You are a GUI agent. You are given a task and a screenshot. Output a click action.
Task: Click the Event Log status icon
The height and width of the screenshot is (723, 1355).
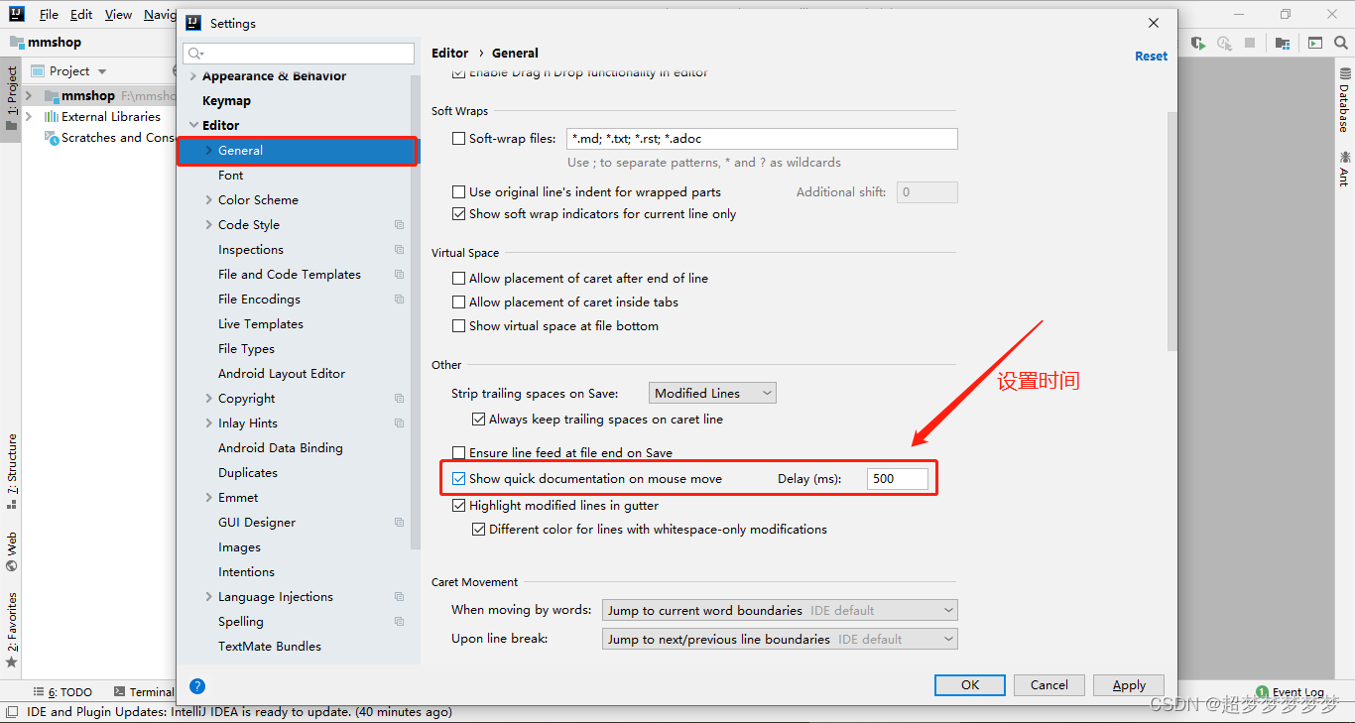click(1262, 692)
